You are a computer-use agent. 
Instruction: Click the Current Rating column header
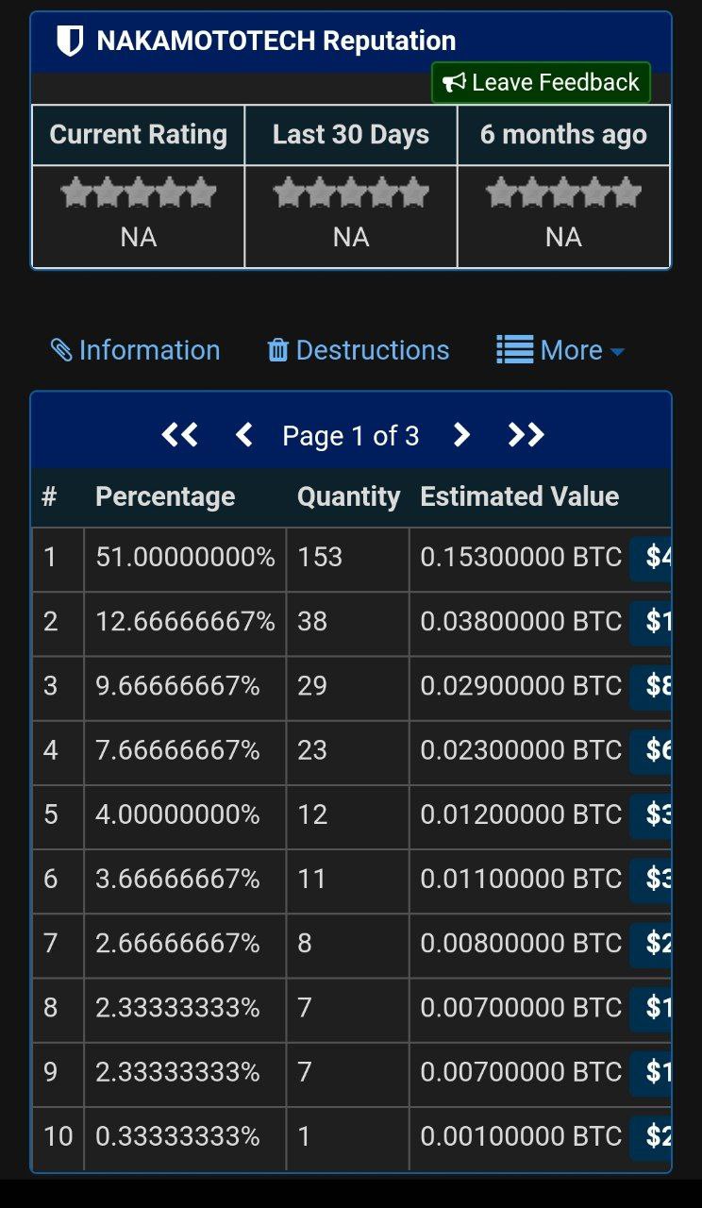[139, 135]
